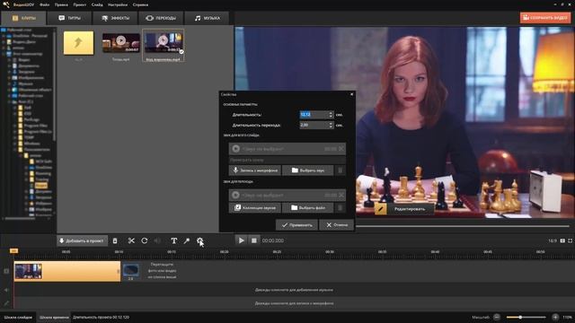
Task: Toggle fullscreen preview icon
Action: pos(571,241)
